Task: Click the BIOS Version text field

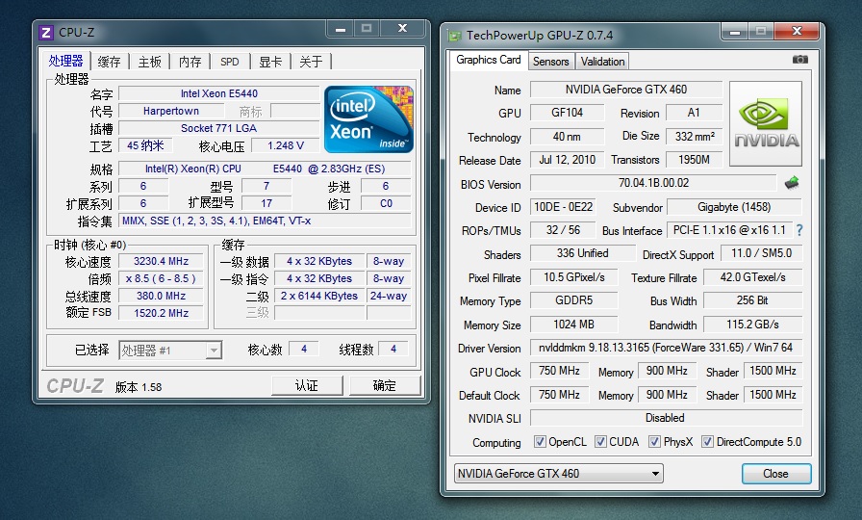Action: 652,183
